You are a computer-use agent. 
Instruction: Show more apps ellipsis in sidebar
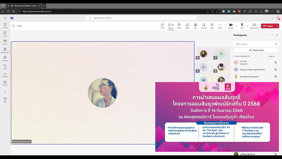click(5, 92)
